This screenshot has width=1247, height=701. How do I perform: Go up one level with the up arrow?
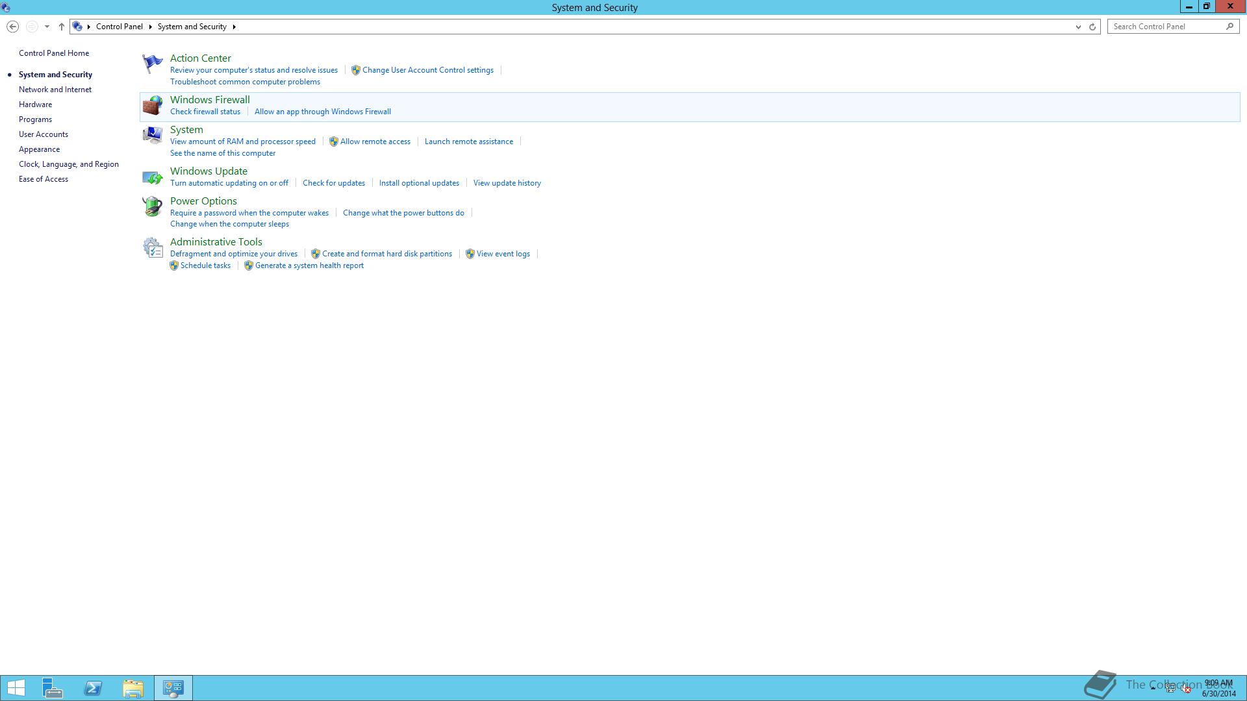pos(62,27)
